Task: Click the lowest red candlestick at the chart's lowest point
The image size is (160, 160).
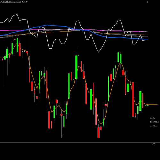Action: coord(99,132)
